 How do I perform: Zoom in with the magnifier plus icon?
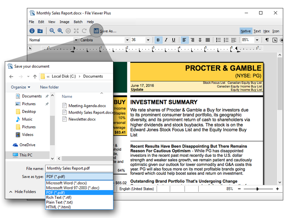point(60,31)
